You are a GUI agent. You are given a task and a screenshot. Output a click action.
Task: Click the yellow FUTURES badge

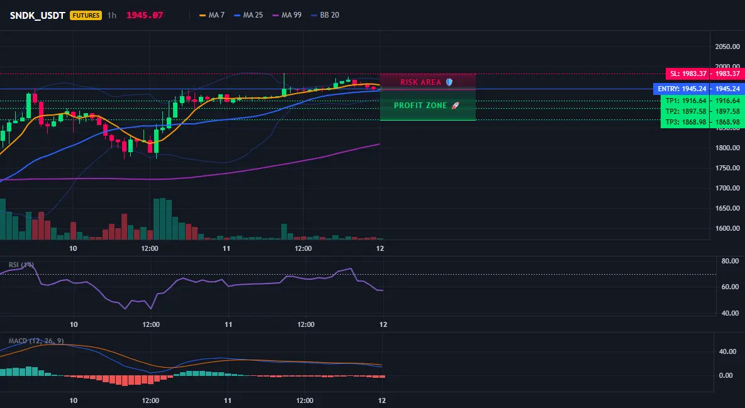tap(86, 15)
